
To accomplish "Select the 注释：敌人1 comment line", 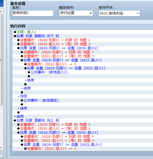I will [83, 32].
